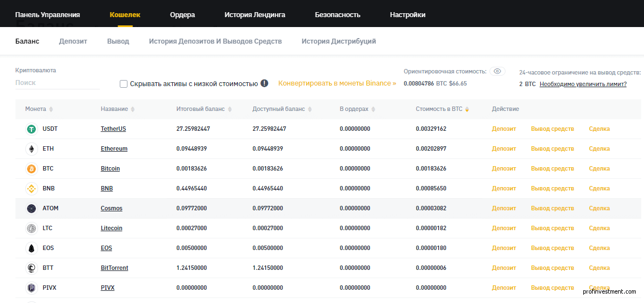Click Сделка in the ATOM row
This screenshot has height=303, width=644.
[x=599, y=208]
